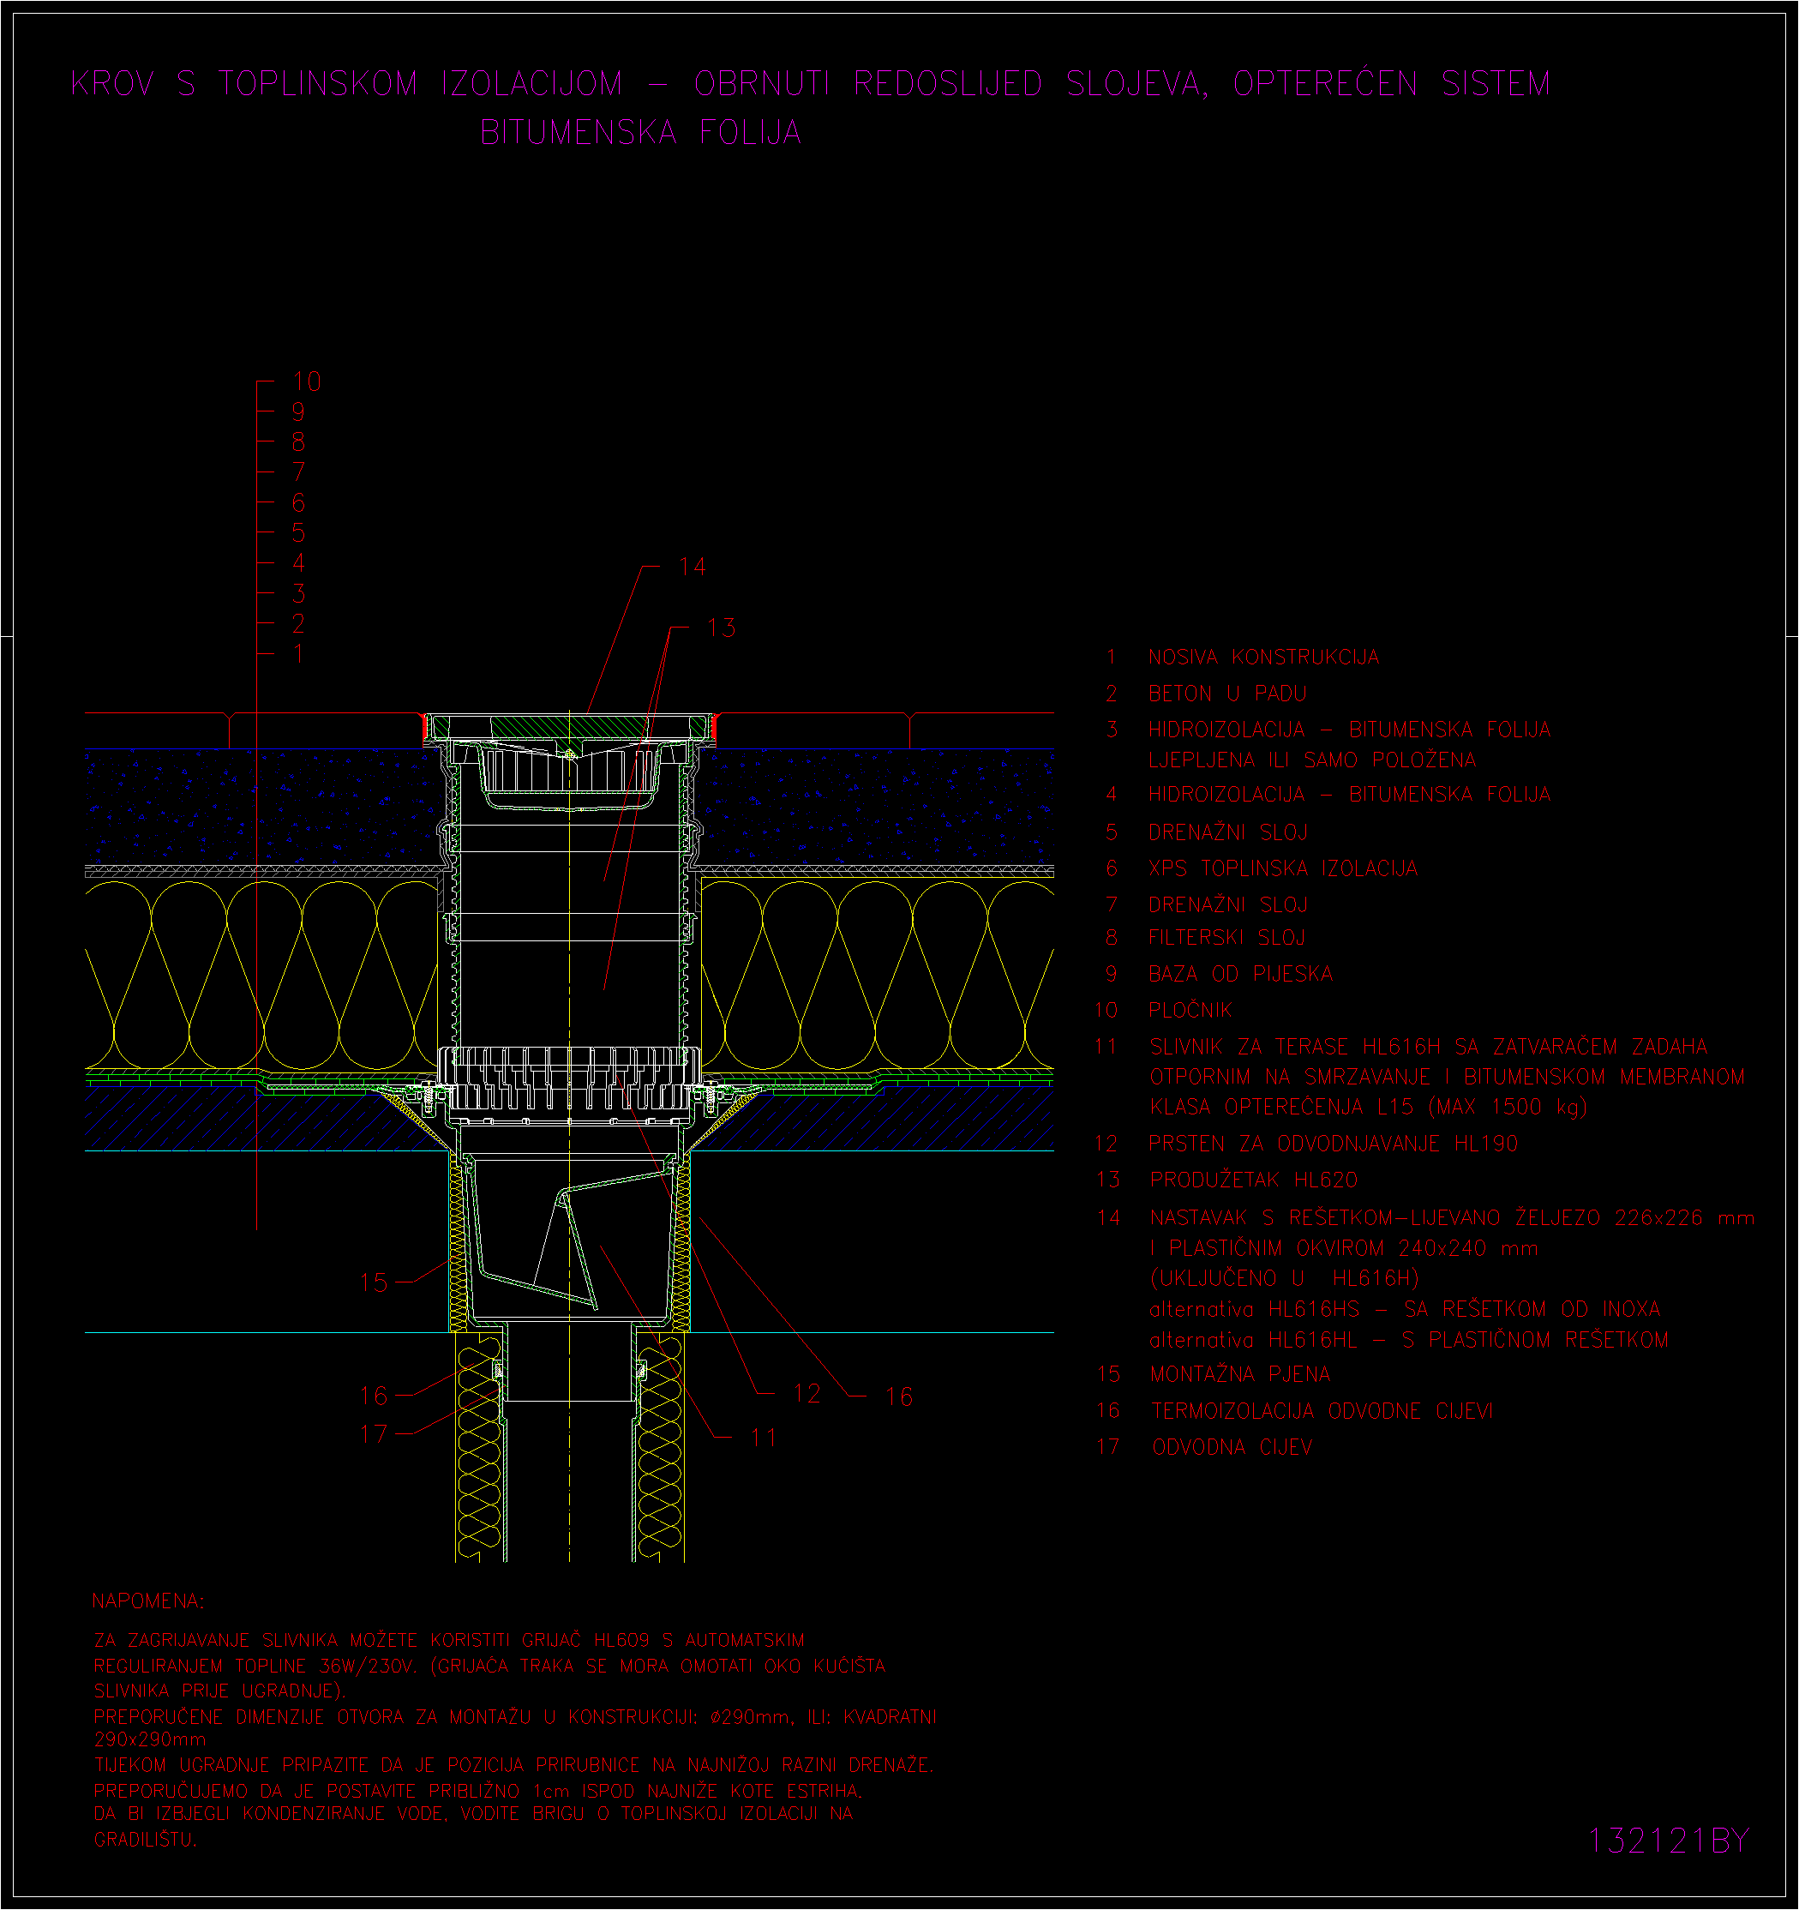The width and height of the screenshot is (1799, 1910).
Task: Select legend entry 'FILTERSKI SLOJ'
Action: click(1226, 938)
